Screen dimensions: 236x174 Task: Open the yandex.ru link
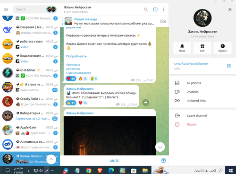(x=73, y=69)
